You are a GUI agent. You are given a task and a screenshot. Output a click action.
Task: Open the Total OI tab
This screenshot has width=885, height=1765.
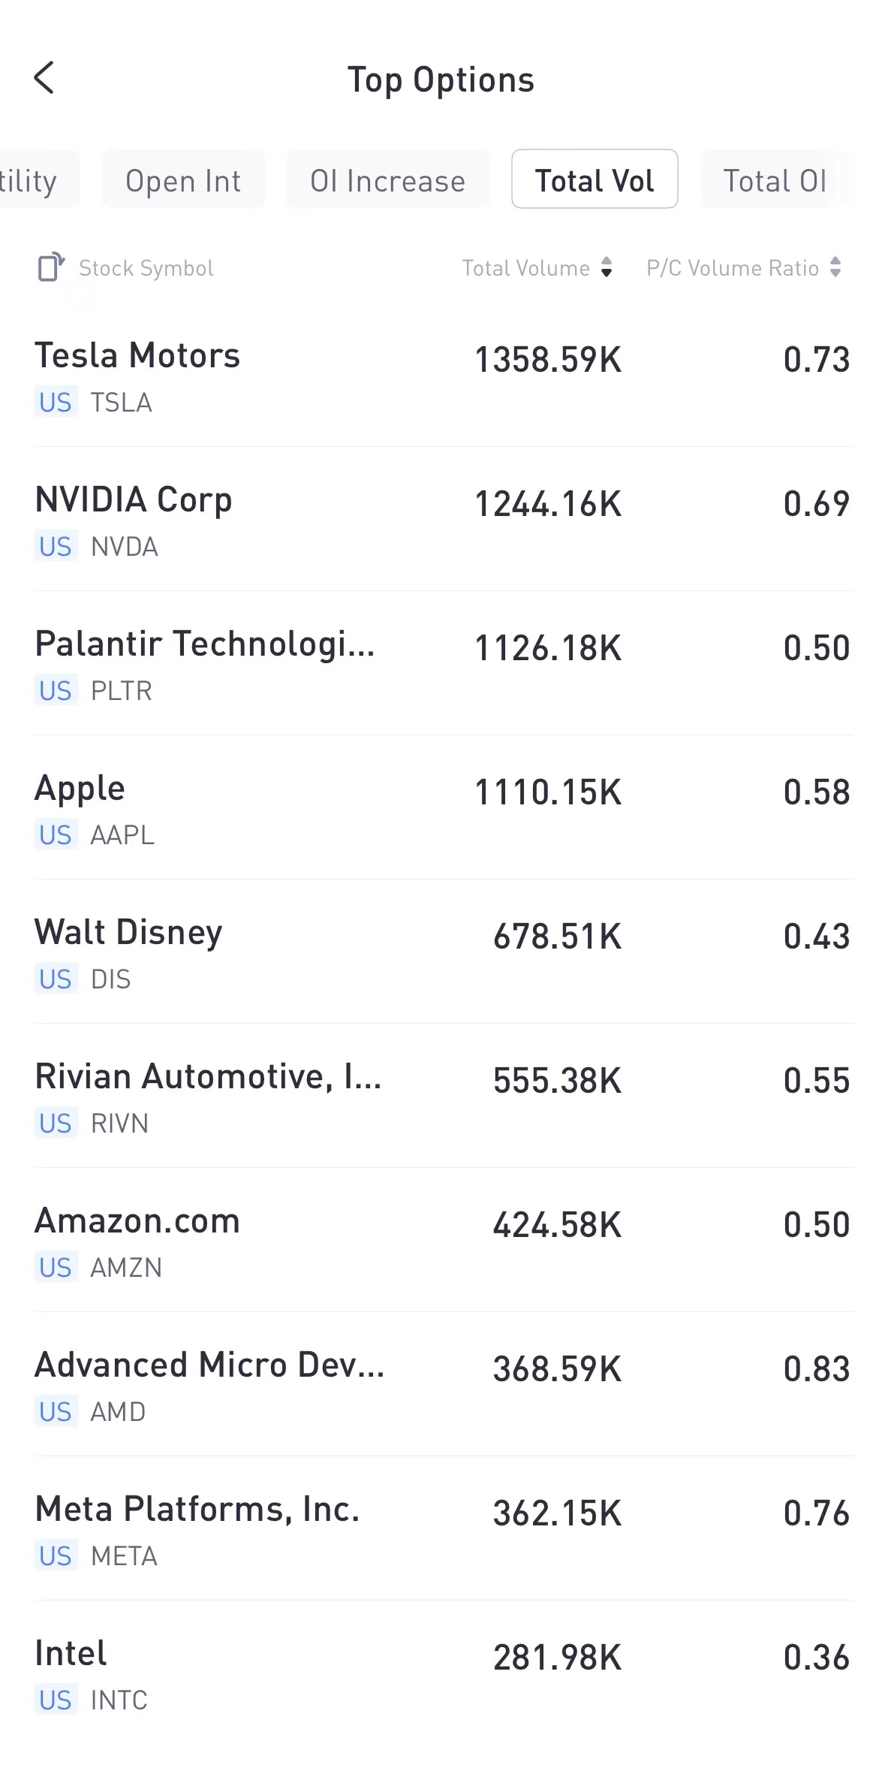tap(775, 180)
